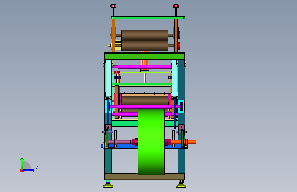
Task: Select the left leveling foot
Action: tap(108, 184)
